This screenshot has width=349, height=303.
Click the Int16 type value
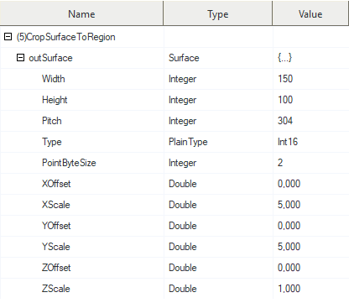[x=288, y=142]
